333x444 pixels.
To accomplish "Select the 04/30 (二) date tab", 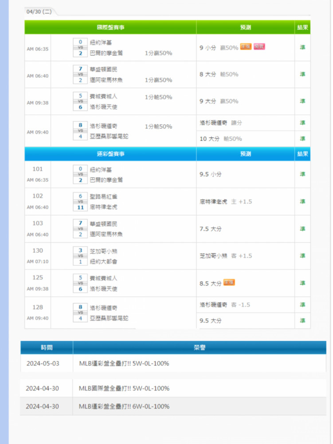I will pos(39,12).
